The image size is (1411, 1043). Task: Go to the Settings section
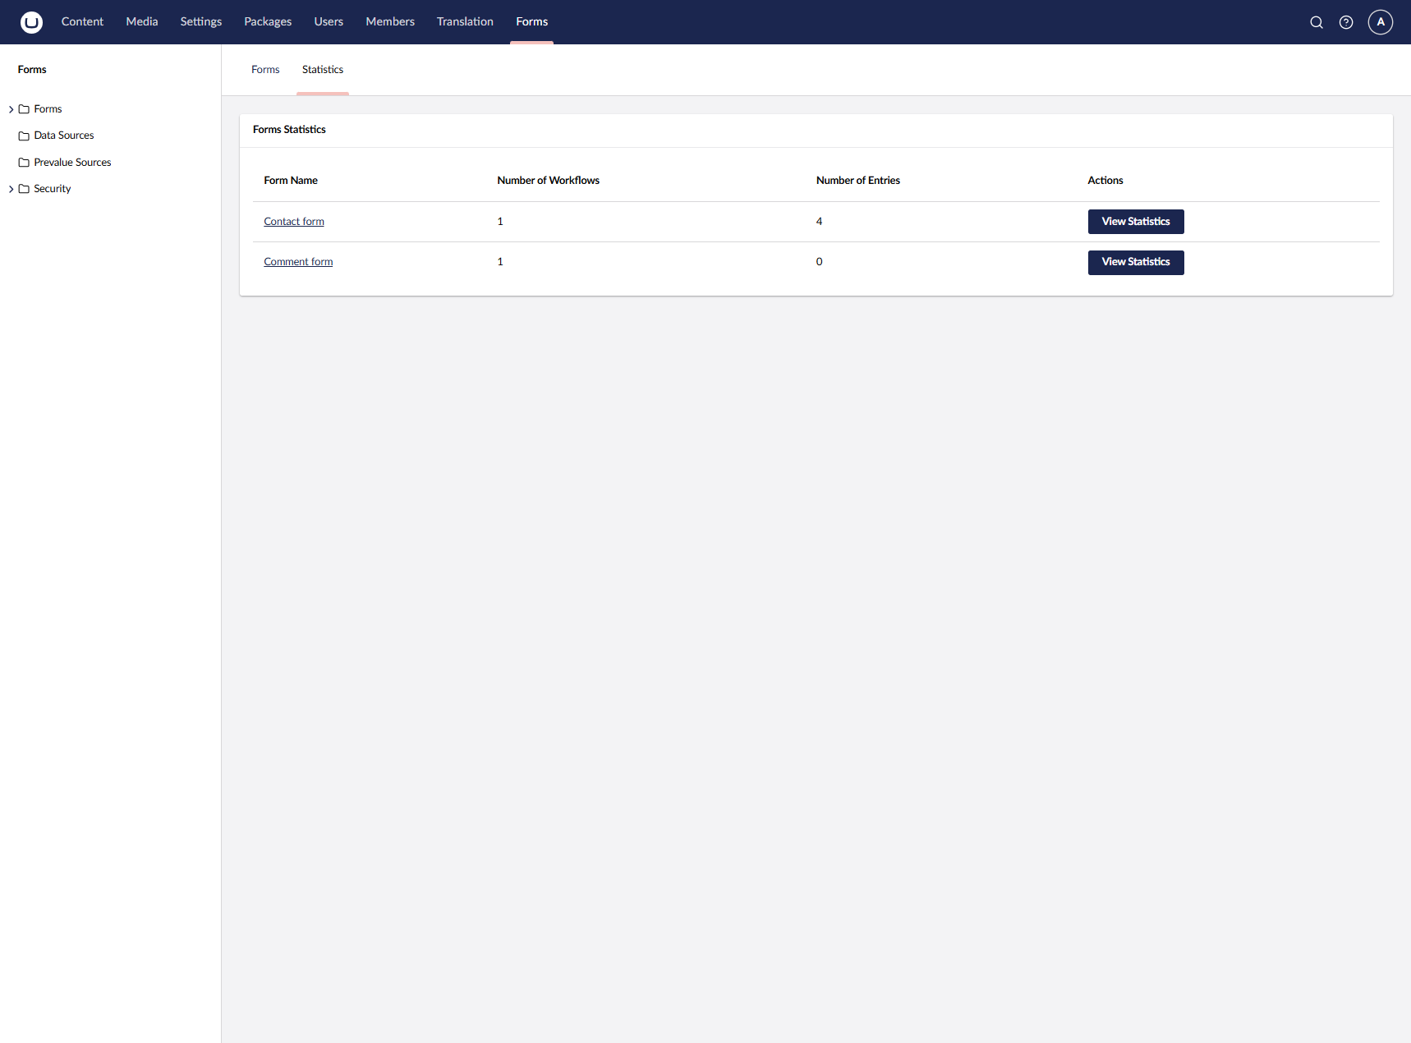pos(200,22)
